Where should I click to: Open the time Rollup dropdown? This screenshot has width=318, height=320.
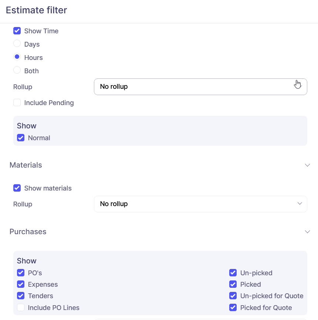point(200,87)
